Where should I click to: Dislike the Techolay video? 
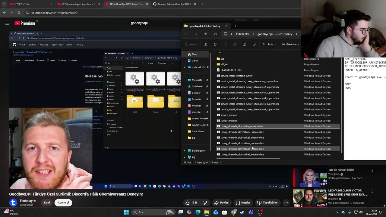(205, 203)
